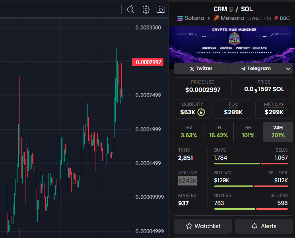The width and height of the screenshot is (295, 238).
Task: Click the BUYS count 1,784
Action: pyautogui.click(x=221, y=158)
